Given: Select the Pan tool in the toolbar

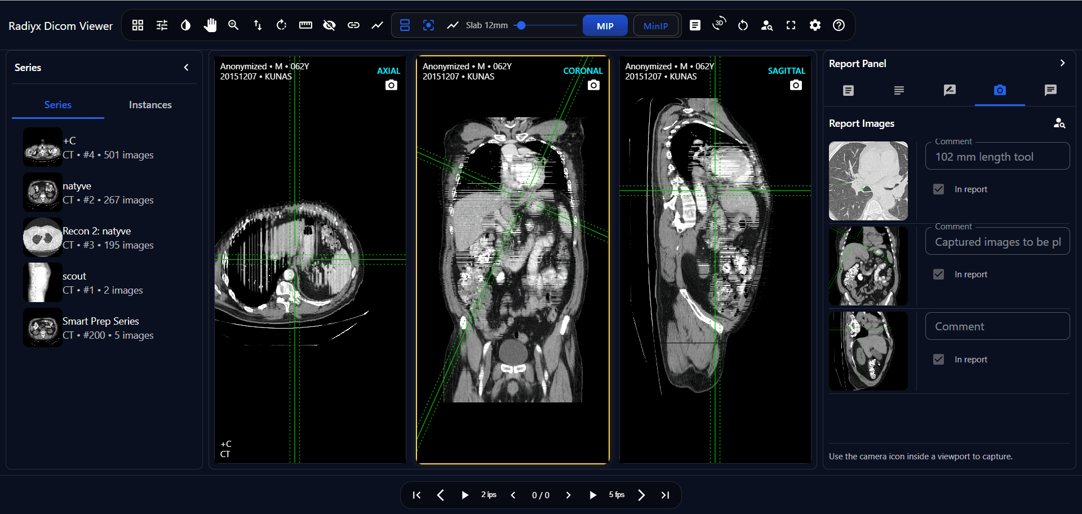Looking at the screenshot, I should (210, 25).
